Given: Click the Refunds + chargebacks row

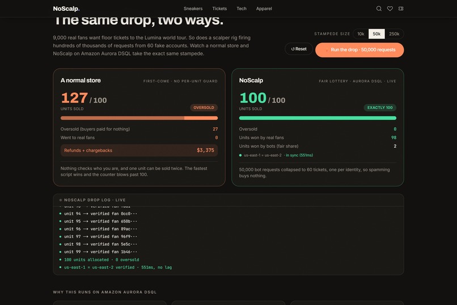Looking at the screenshot, I should pos(139,151).
